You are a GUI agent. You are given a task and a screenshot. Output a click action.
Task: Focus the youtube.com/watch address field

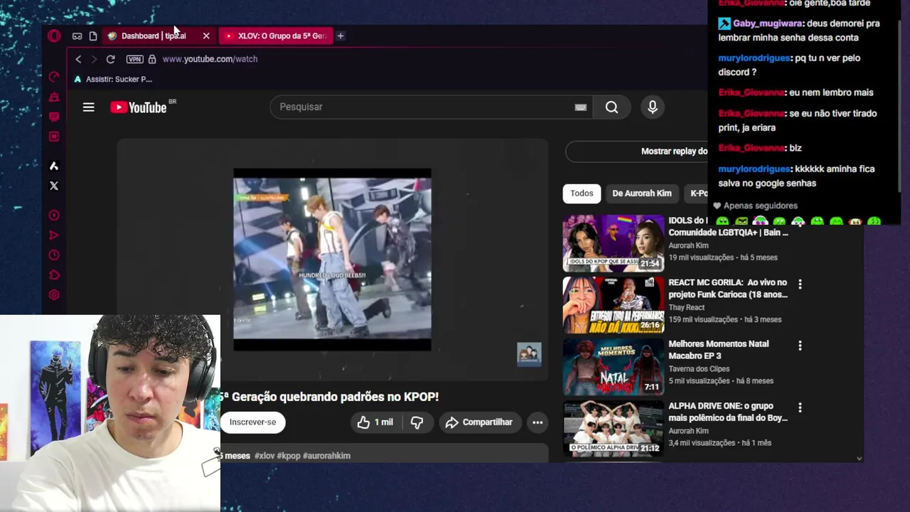(210, 59)
